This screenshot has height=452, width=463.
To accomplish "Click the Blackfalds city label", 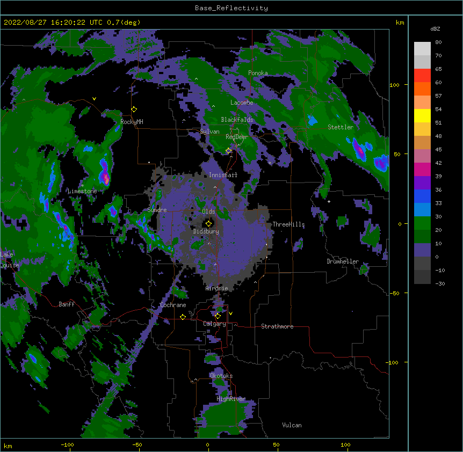I will click(237, 120).
